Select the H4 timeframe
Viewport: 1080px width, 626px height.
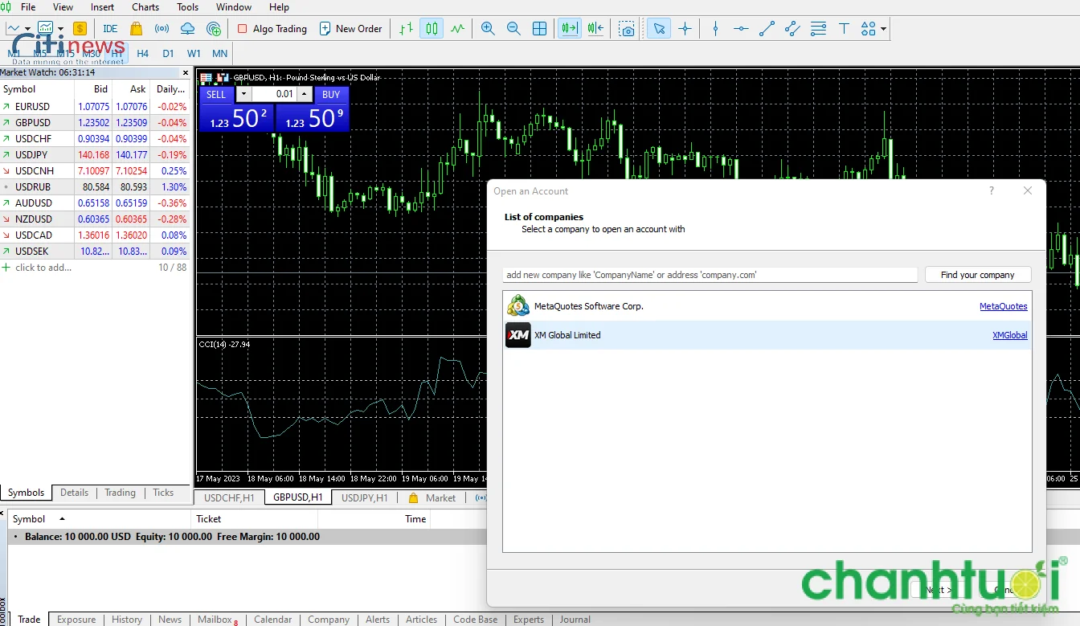[142, 54]
